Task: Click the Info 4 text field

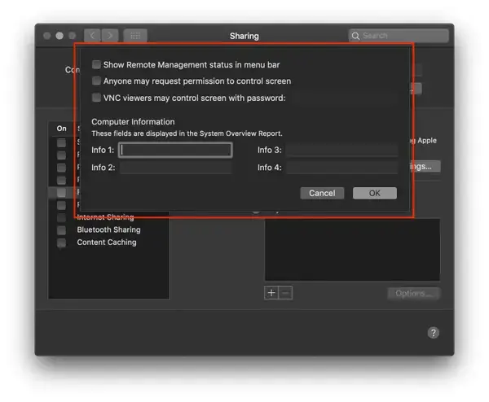Action: pyautogui.click(x=342, y=168)
